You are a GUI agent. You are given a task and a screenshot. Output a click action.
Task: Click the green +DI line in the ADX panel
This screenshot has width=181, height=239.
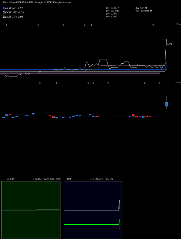92,225
